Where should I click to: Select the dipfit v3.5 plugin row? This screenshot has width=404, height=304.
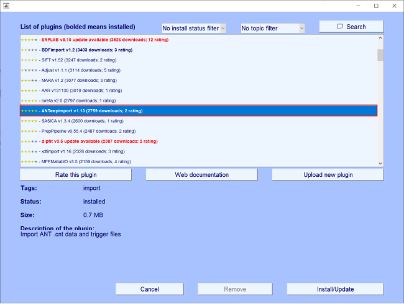(199, 141)
